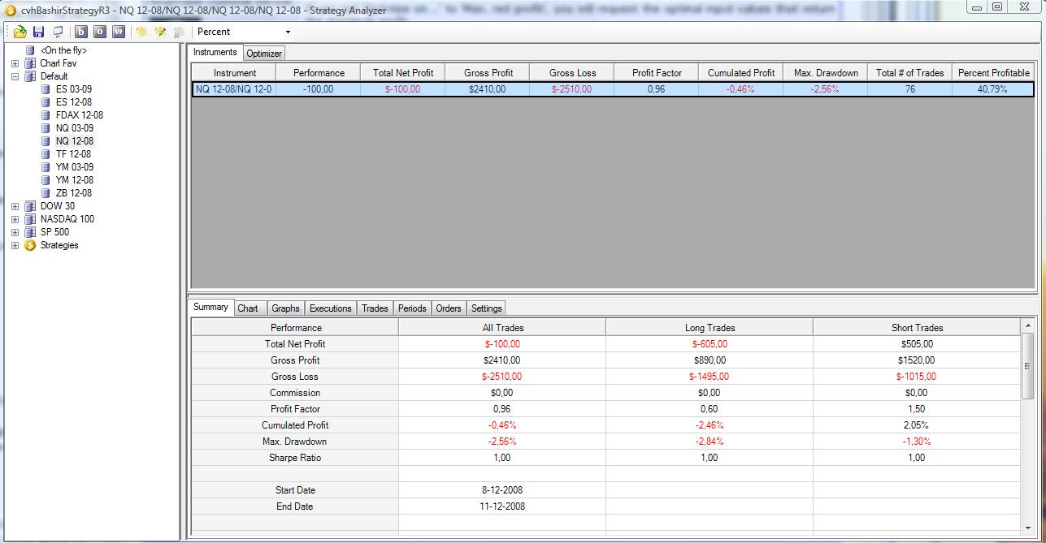Select ZB 12-08 instrument

coord(73,193)
